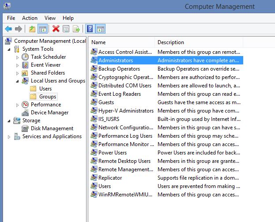
Task: Open Properties via toolbar sheet icon
Action: [66, 29]
